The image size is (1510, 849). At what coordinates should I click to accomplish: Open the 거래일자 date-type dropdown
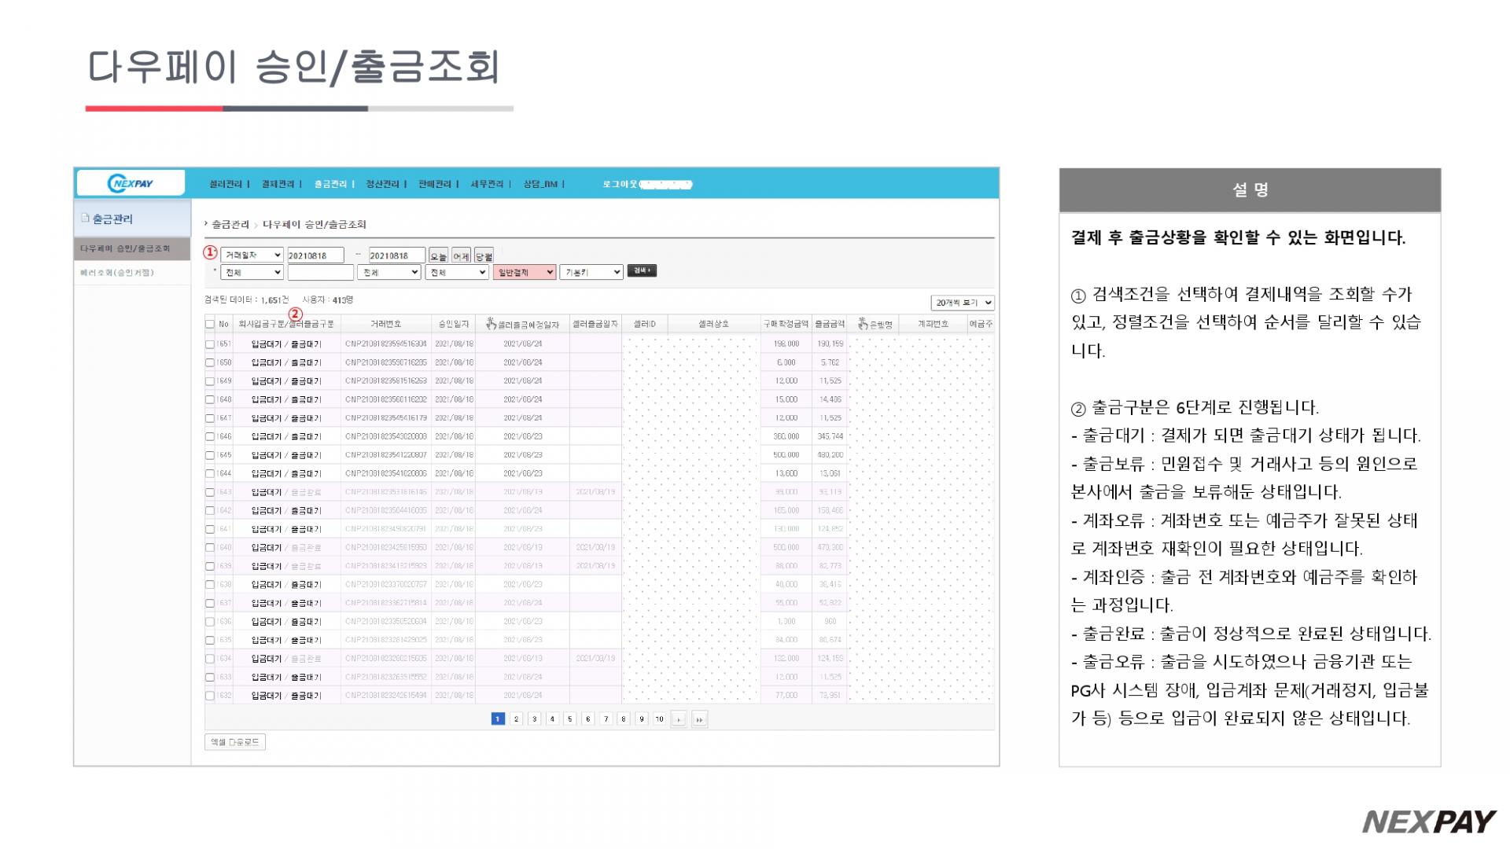[252, 255]
